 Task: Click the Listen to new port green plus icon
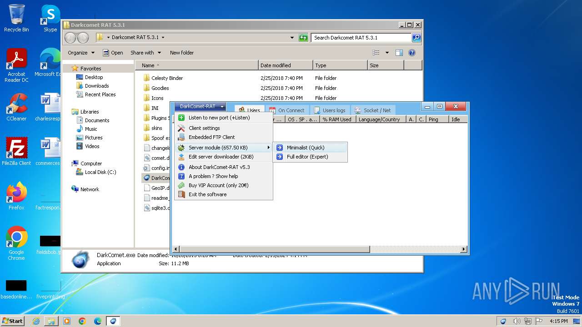pyautogui.click(x=181, y=118)
